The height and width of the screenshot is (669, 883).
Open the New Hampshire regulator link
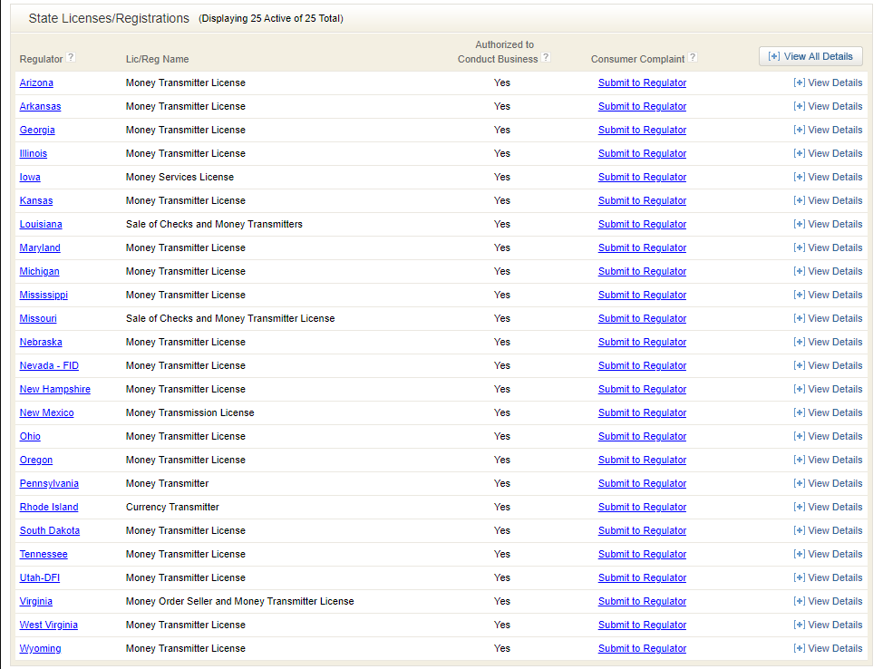click(x=55, y=389)
